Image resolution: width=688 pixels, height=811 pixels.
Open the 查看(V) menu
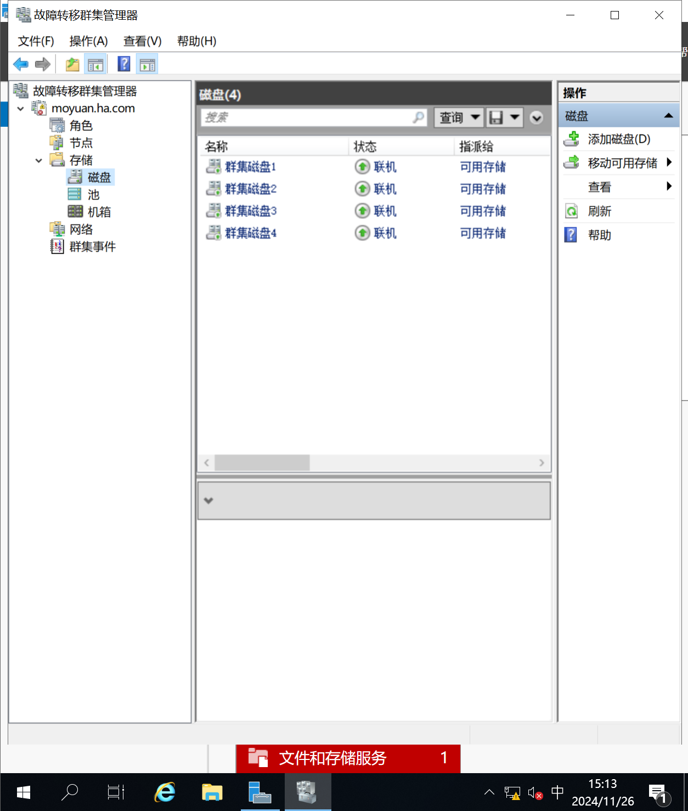coord(143,41)
